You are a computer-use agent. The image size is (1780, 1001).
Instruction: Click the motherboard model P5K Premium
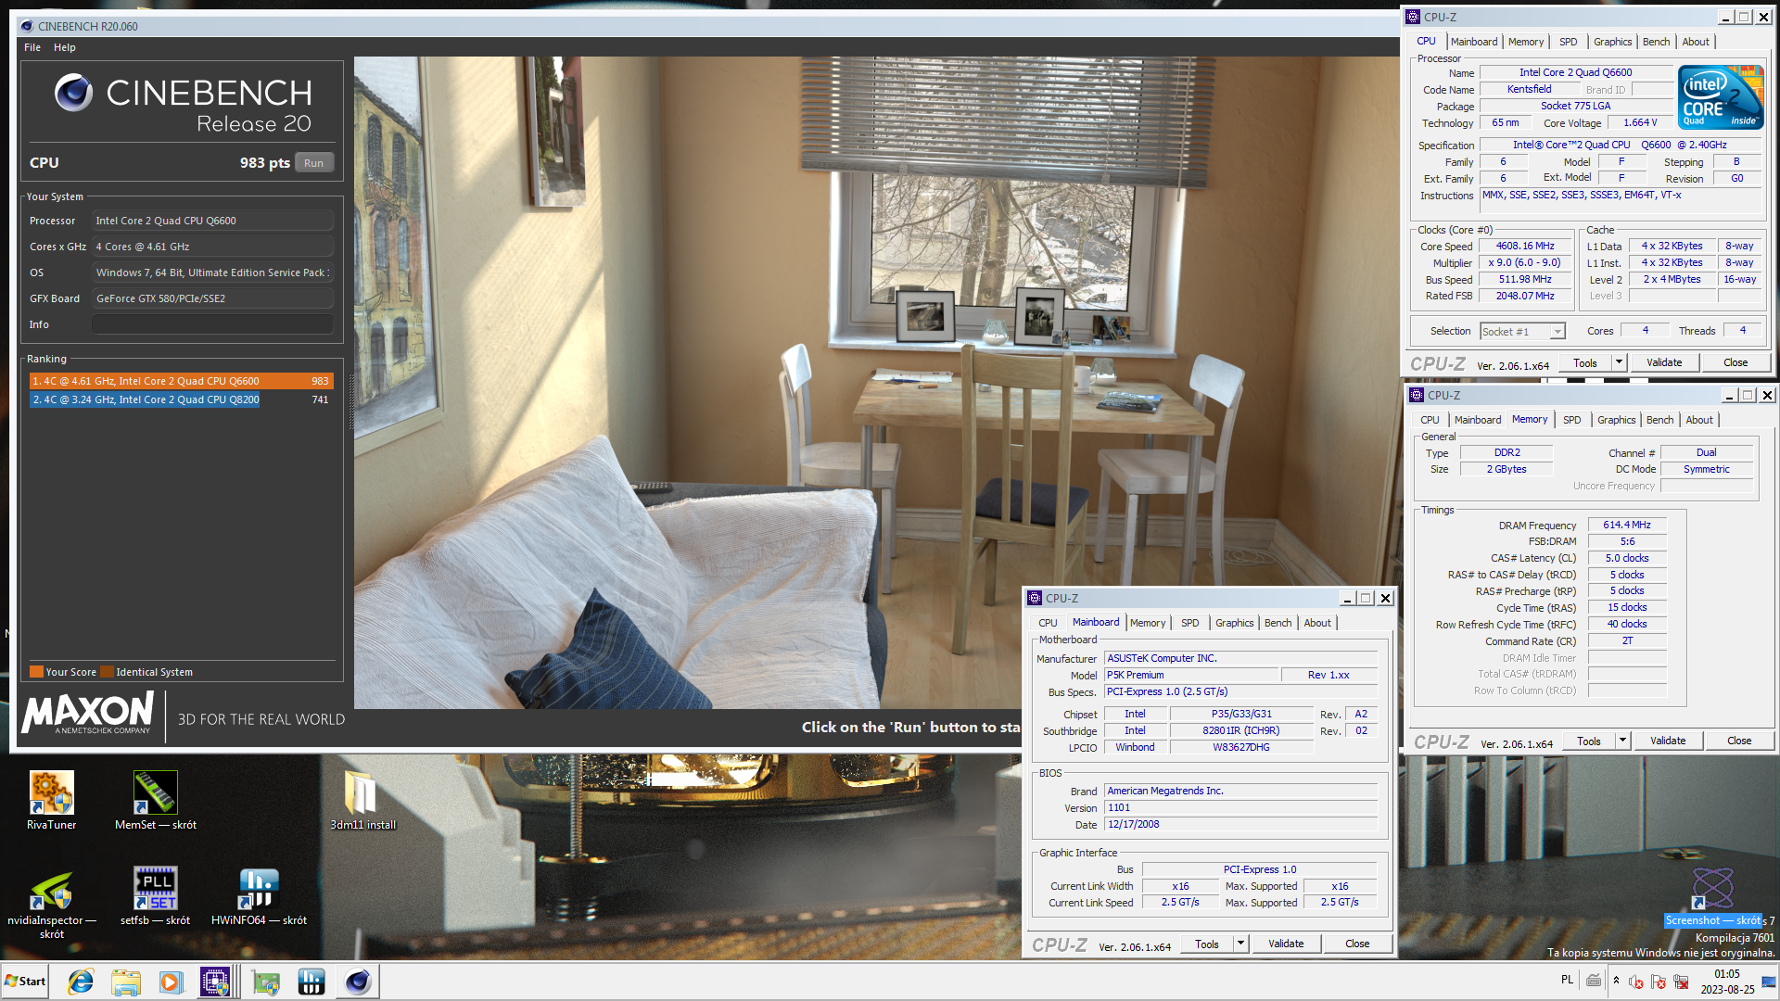click(1190, 675)
